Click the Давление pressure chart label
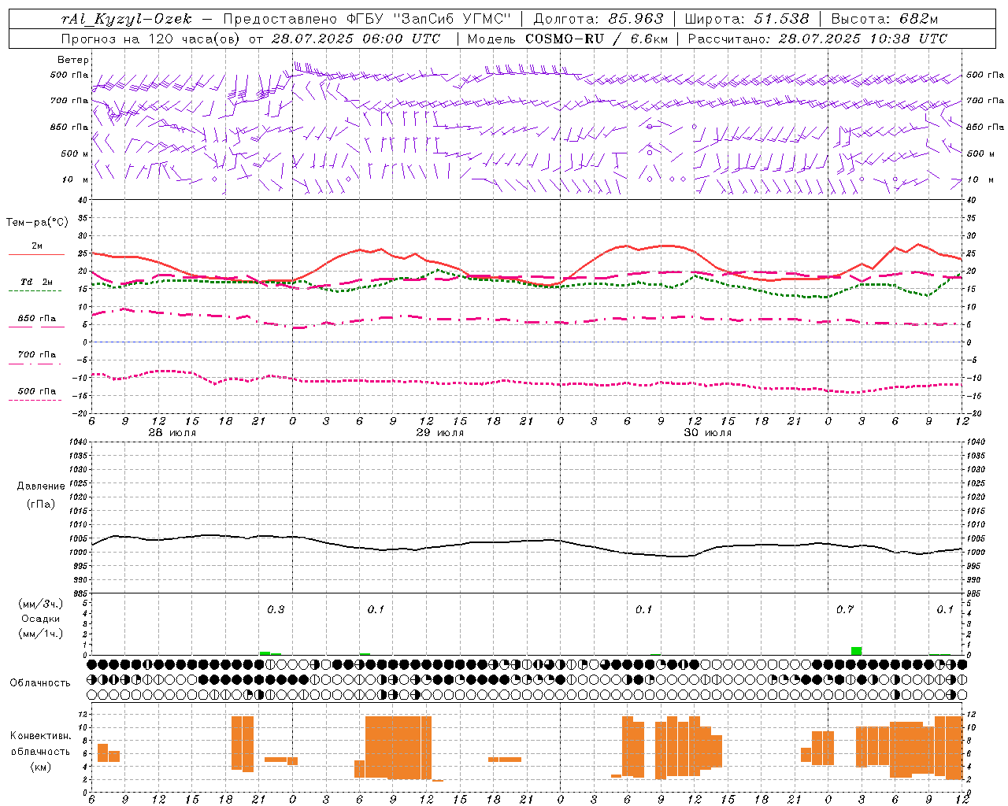This screenshot has height=806, width=1008. 41,486
